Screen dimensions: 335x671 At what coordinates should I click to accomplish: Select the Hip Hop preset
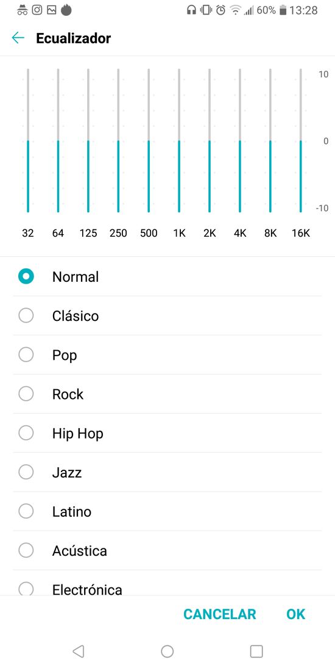tap(167, 433)
